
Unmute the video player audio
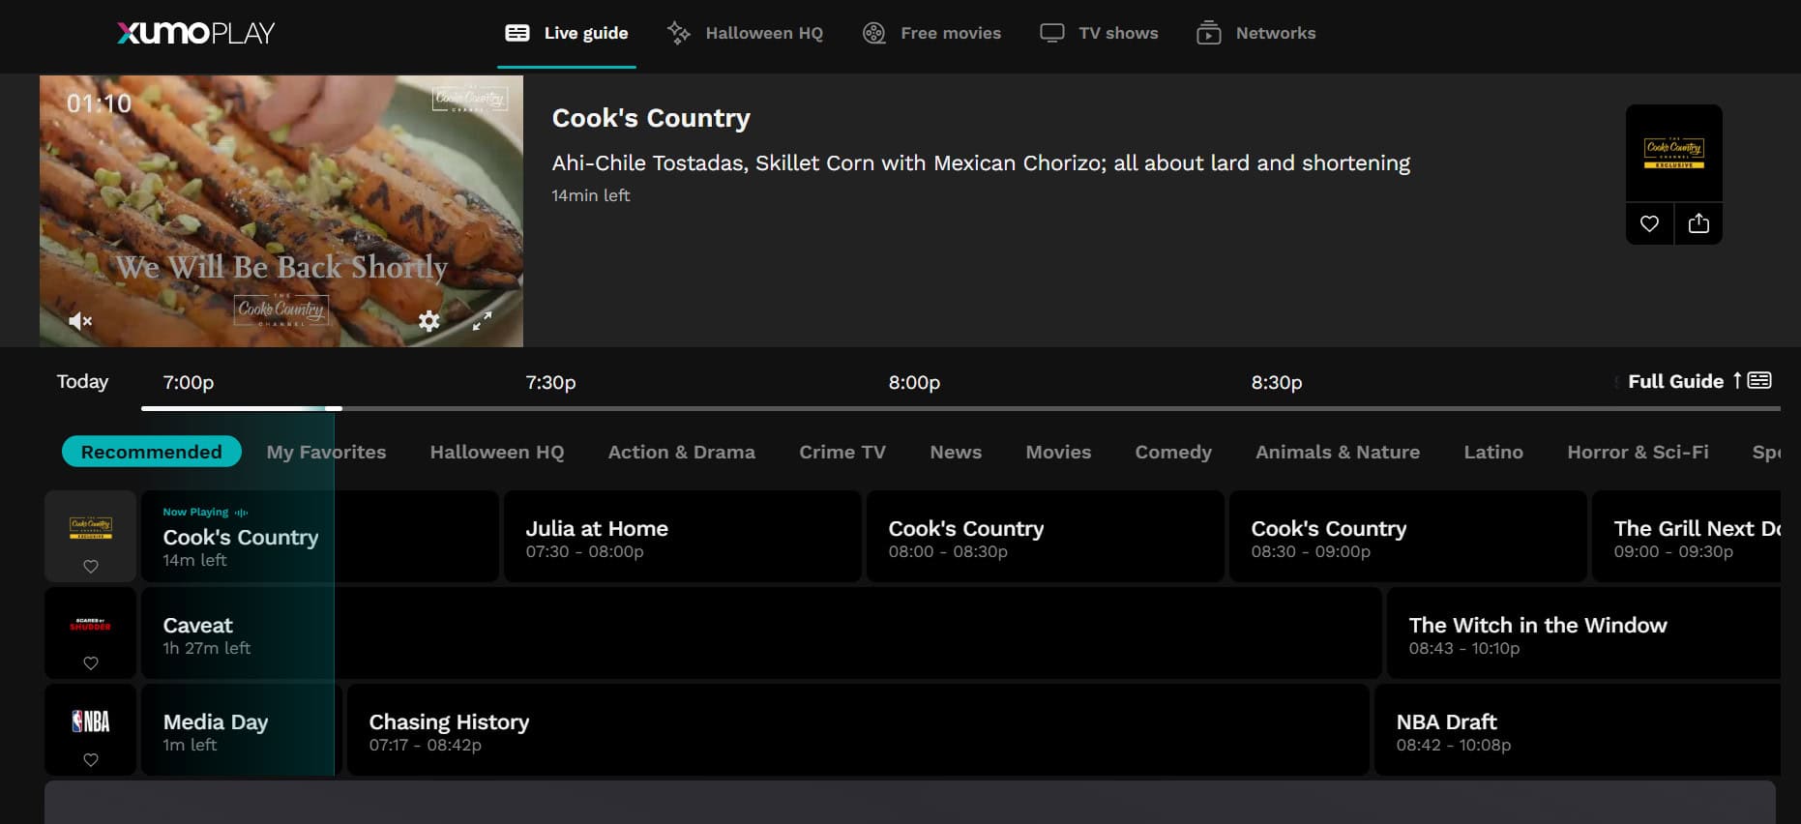[x=80, y=321]
